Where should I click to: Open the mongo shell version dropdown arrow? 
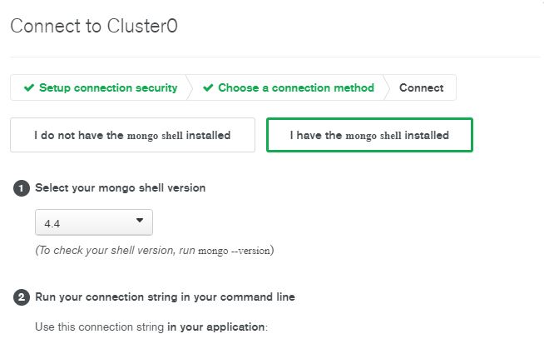click(x=139, y=222)
